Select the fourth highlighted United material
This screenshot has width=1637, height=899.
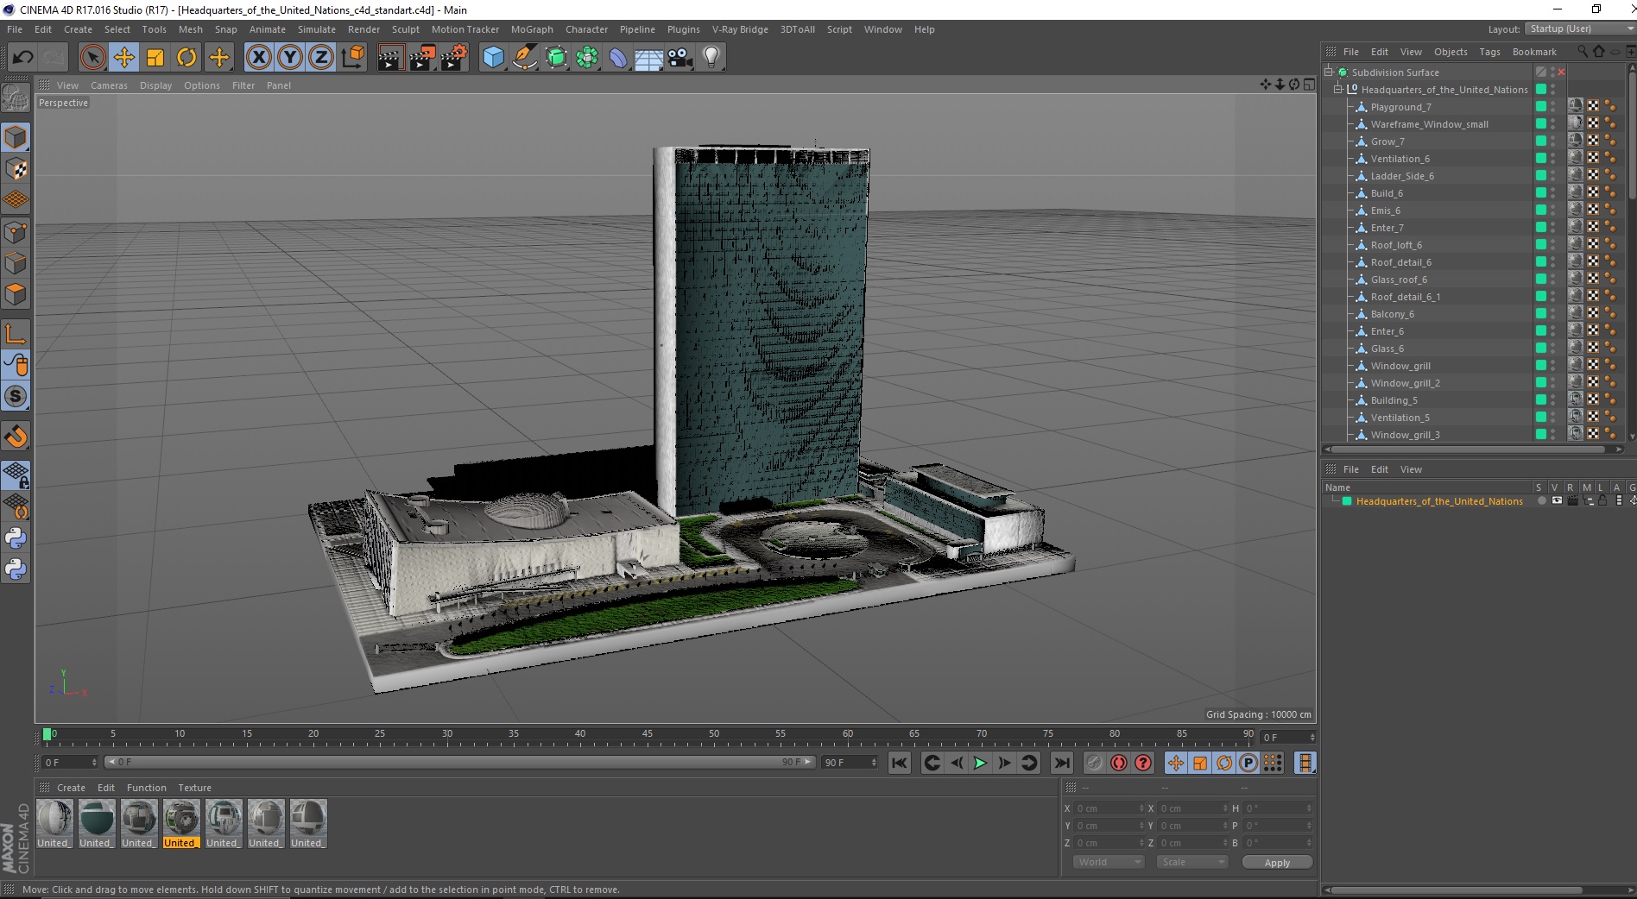[181, 824]
